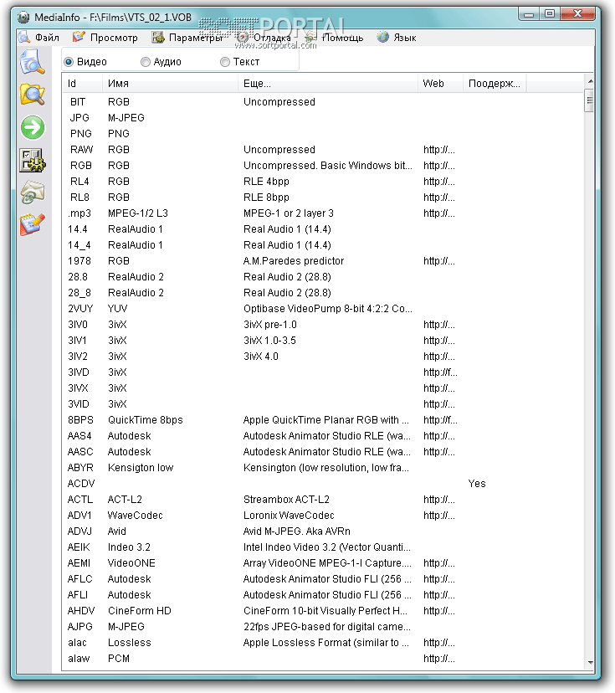Select the RL4 codec row
This screenshot has width=615, height=693.
tap(323, 182)
